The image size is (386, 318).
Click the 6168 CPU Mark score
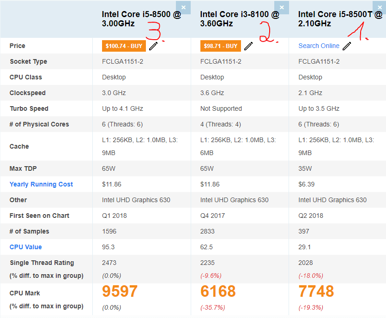(x=218, y=291)
